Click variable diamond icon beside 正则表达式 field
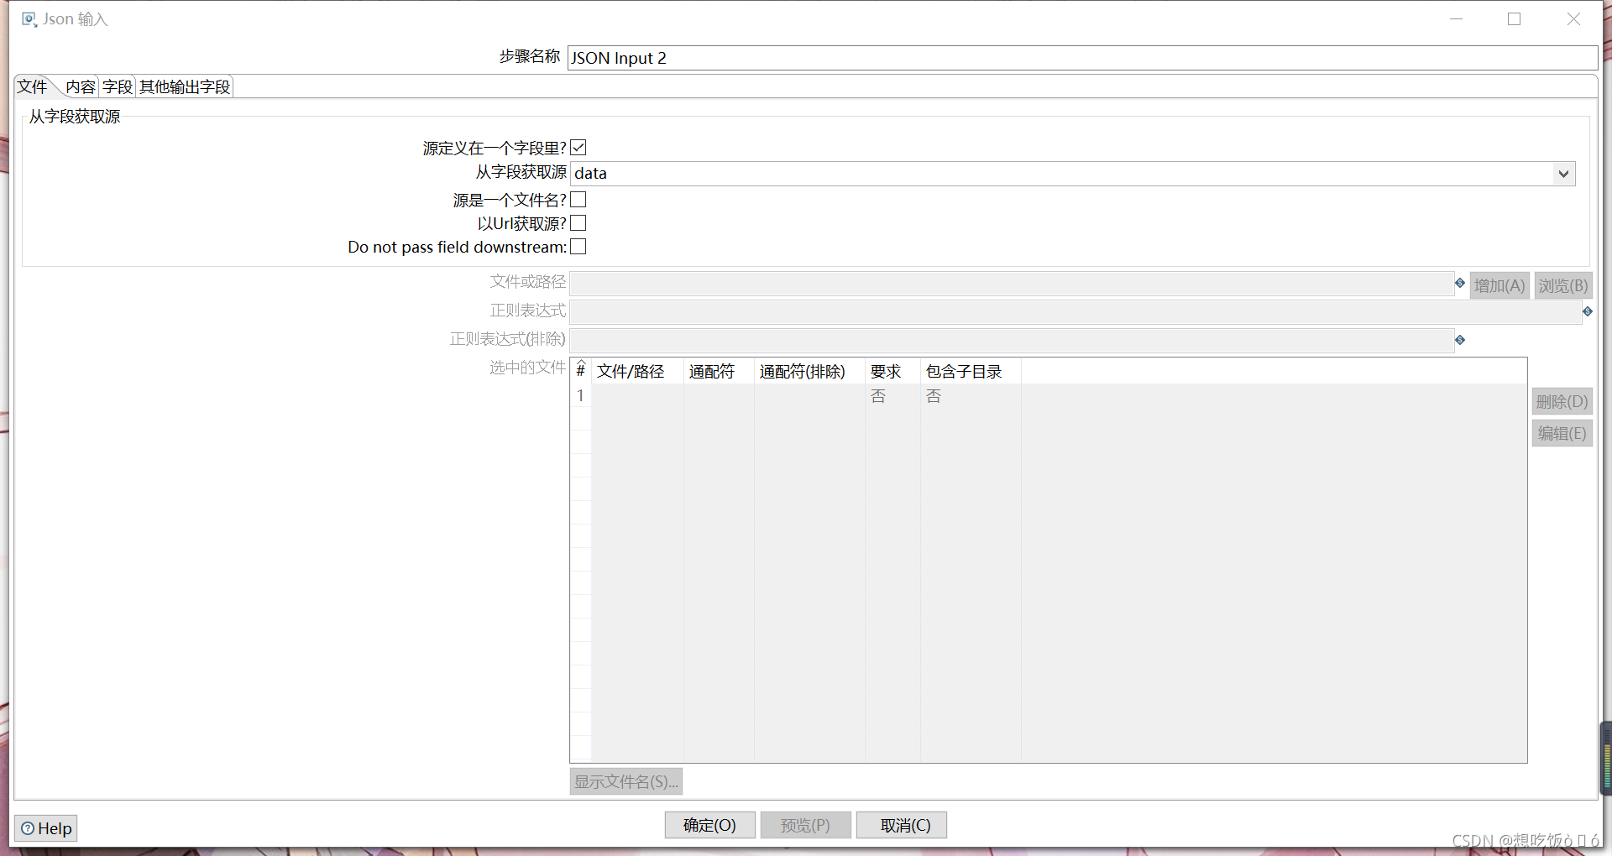Viewport: 1612px width, 856px height. 1588,311
